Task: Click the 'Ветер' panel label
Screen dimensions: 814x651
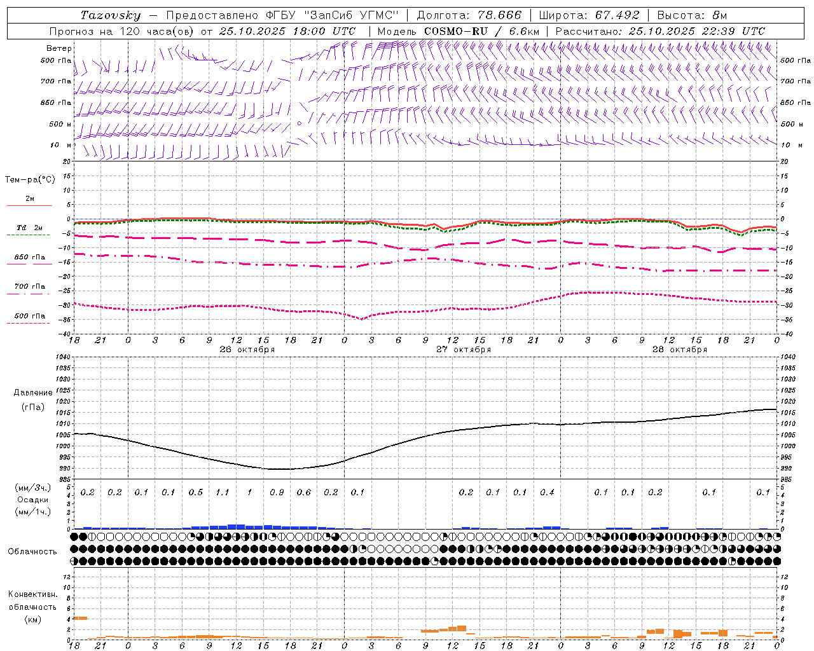Action: [x=59, y=48]
